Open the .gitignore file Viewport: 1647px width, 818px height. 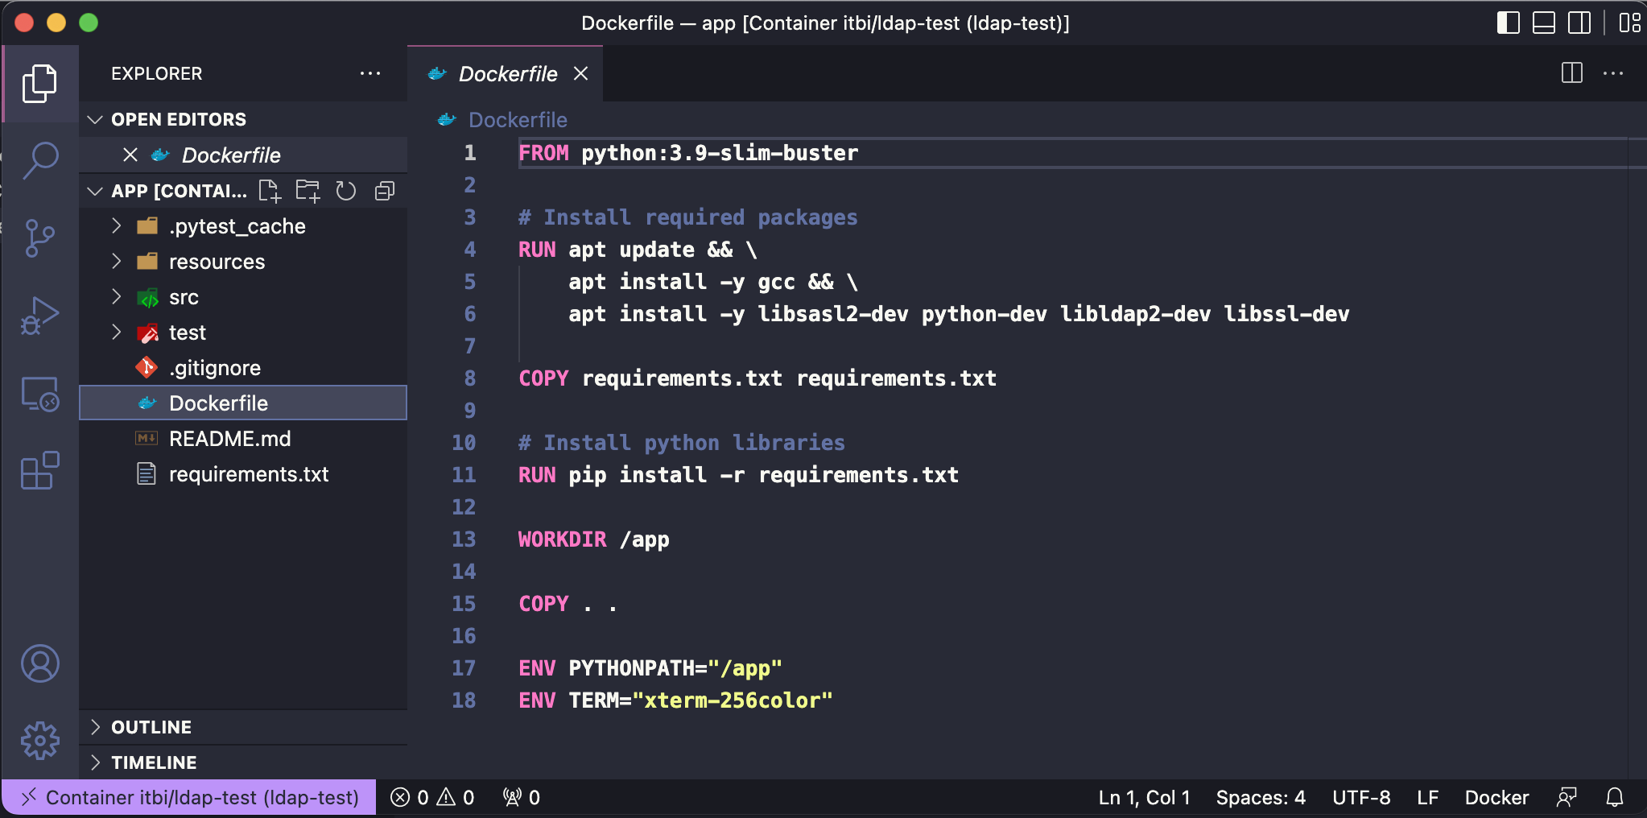click(x=243, y=368)
